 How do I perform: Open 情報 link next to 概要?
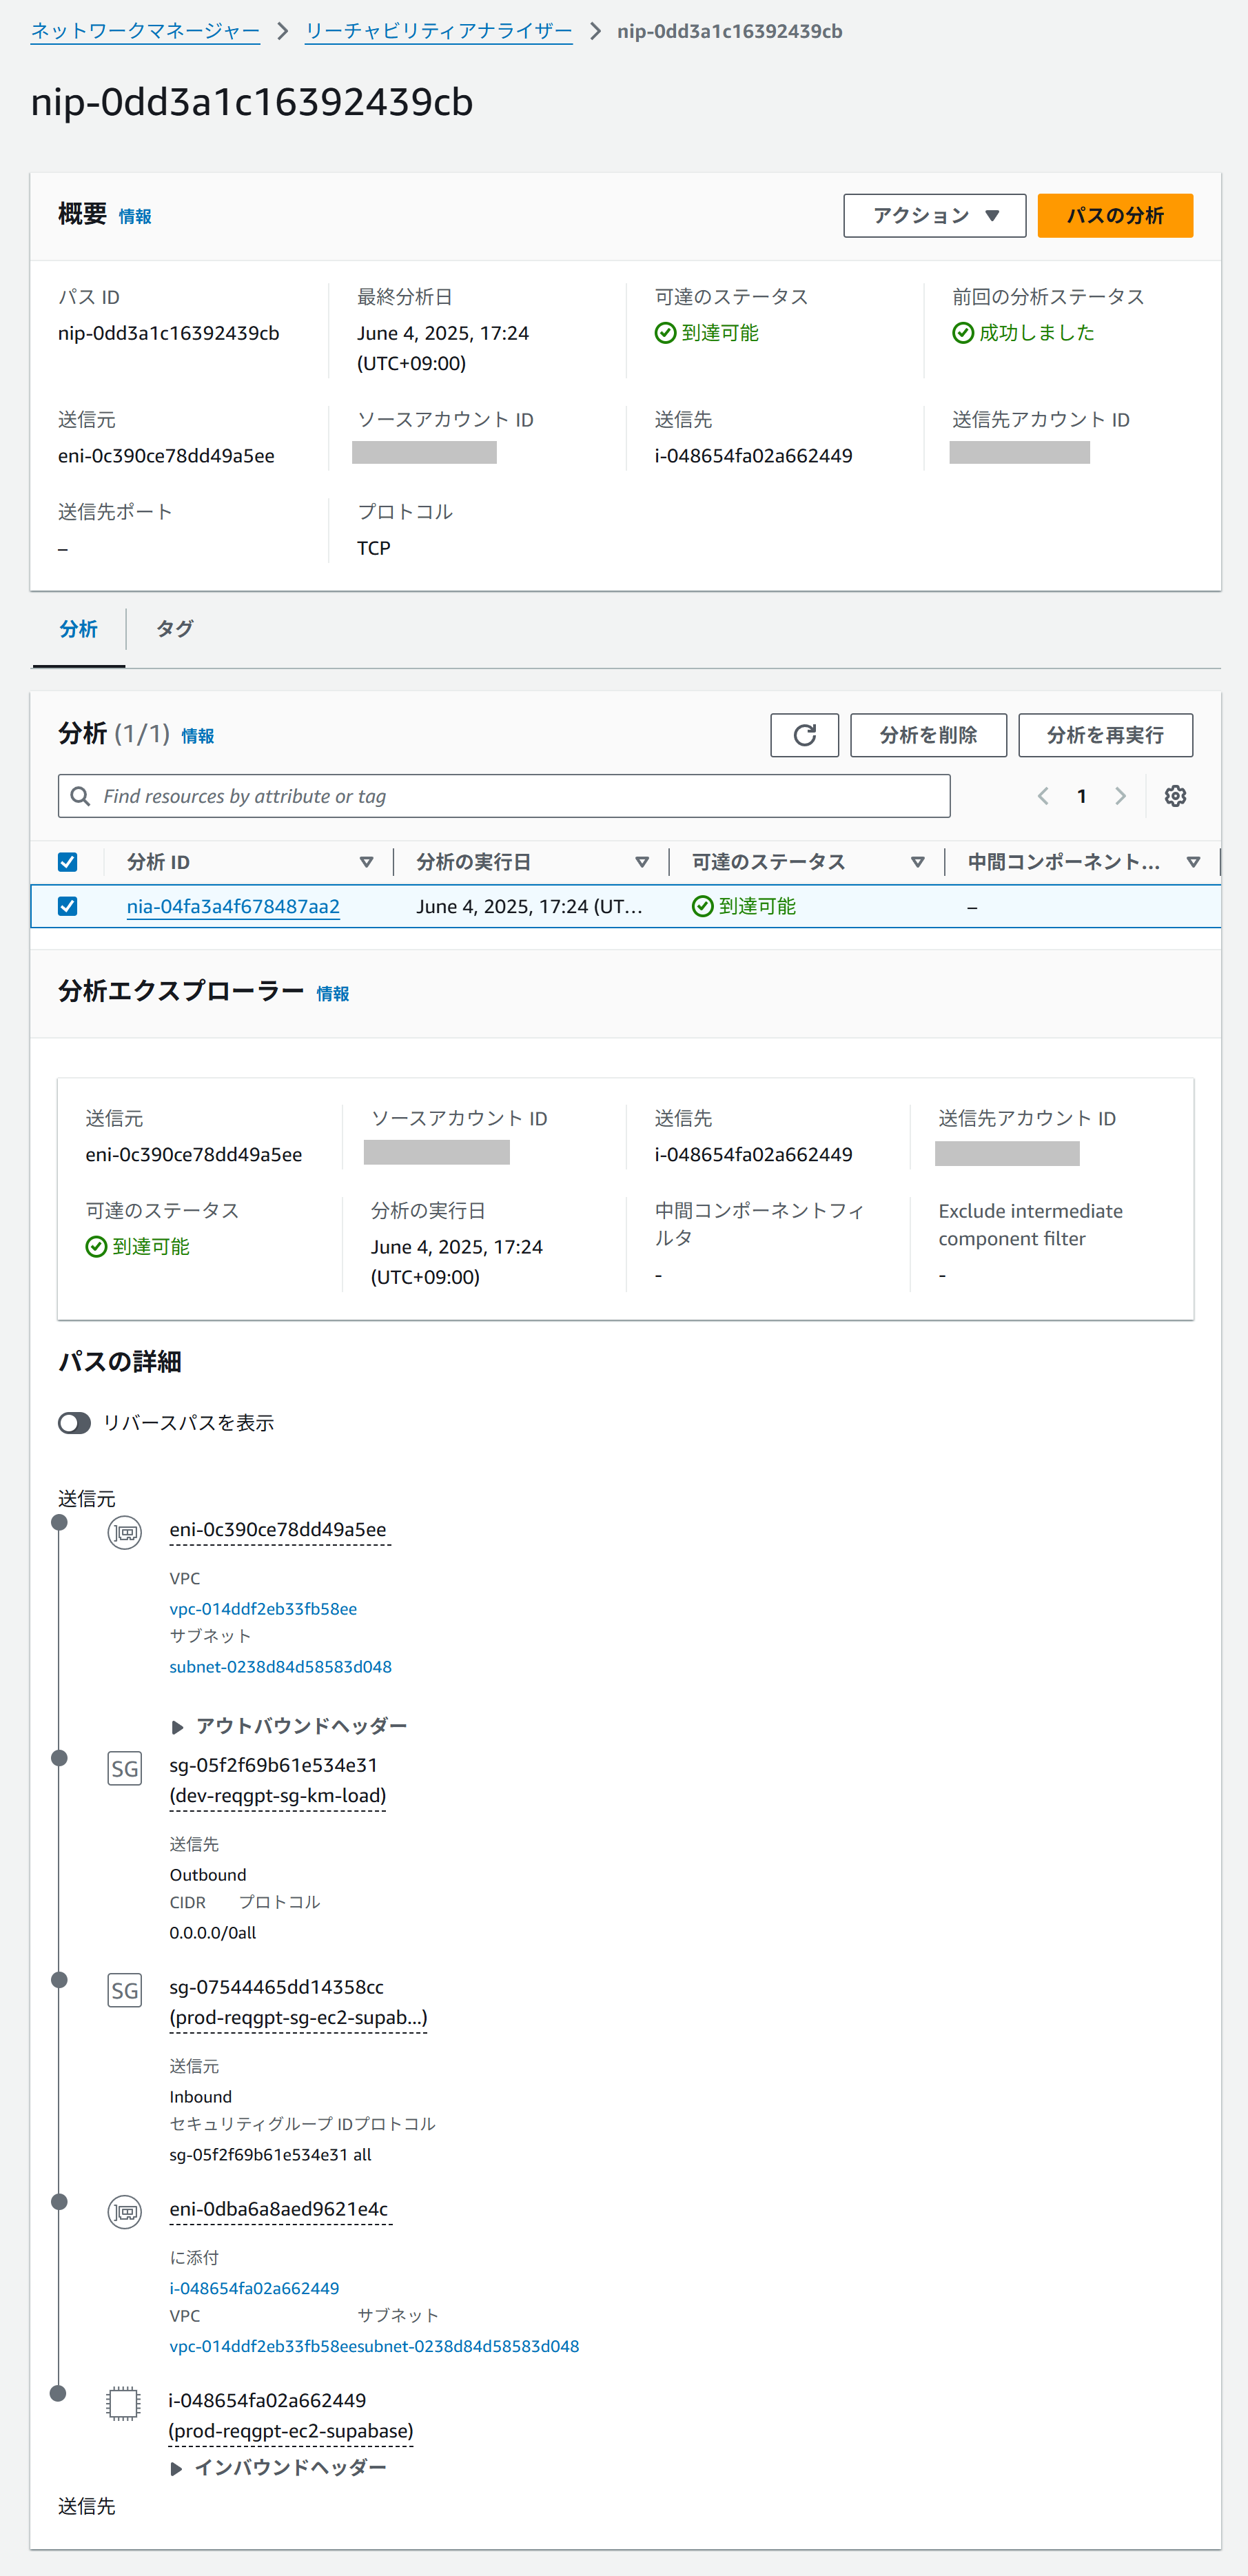pyautogui.click(x=135, y=217)
